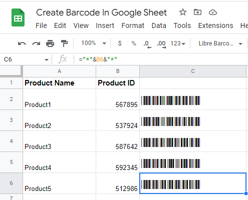Increase decimal places button
The height and width of the screenshot is (200, 248).
(x=161, y=44)
